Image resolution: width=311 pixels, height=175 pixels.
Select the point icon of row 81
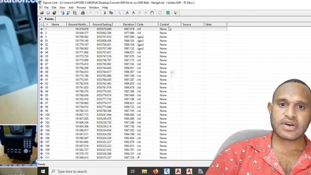tap(41, 41)
